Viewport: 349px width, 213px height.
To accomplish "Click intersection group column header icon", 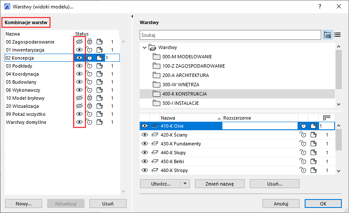I will coord(326,118).
